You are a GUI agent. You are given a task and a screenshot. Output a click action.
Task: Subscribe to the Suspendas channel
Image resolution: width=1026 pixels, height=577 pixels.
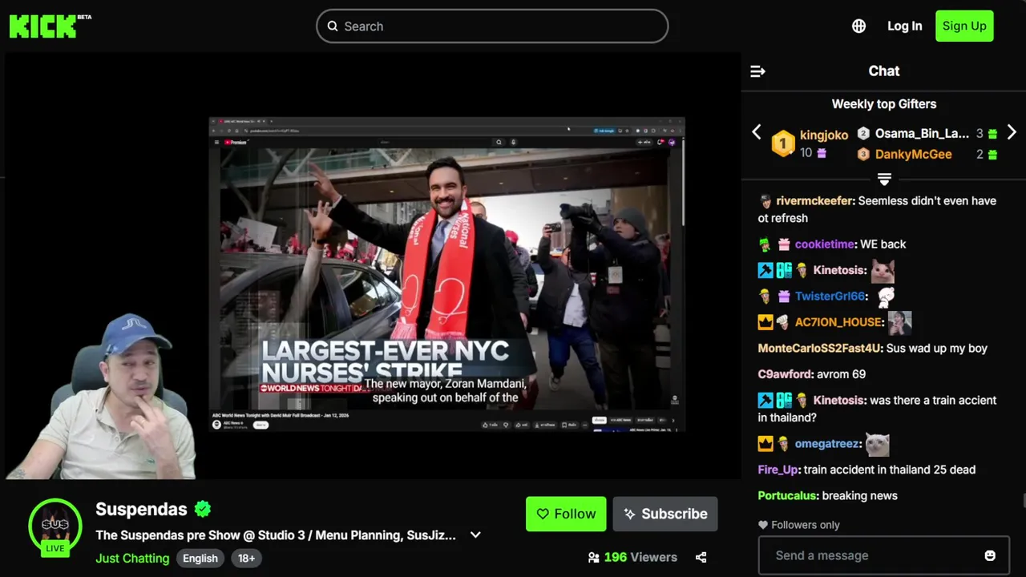tap(665, 514)
